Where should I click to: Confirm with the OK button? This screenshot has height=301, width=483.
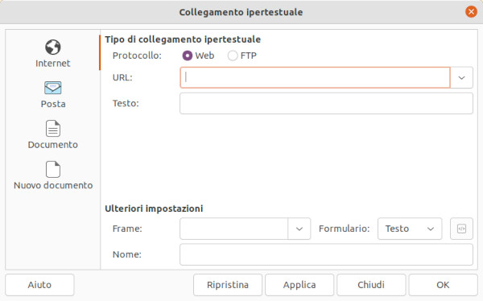click(443, 285)
